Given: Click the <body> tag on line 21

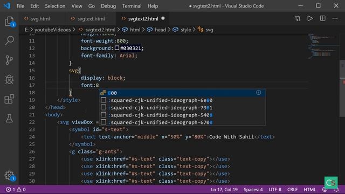Looking at the screenshot, I should click(54, 115).
